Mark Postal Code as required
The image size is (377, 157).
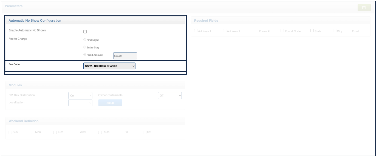click(x=282, y=31)
